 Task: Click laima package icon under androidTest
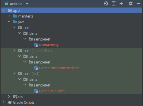[25, 56]
